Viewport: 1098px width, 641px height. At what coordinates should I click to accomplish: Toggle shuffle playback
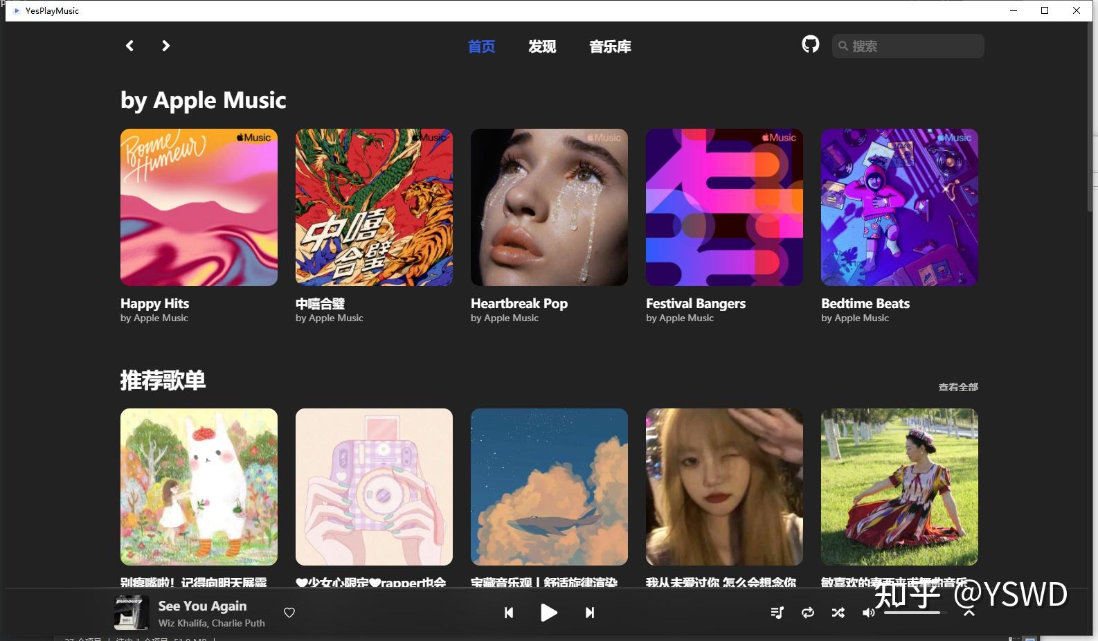838,613
